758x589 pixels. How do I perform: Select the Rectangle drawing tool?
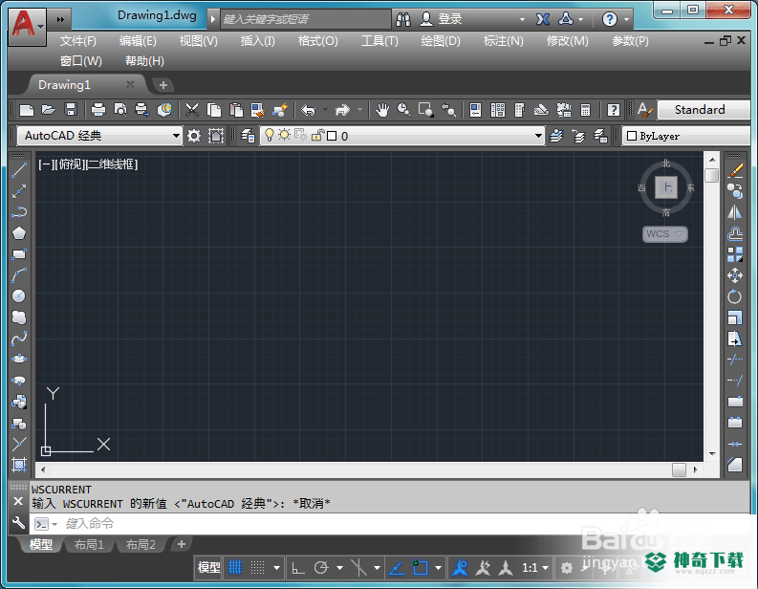19,254
